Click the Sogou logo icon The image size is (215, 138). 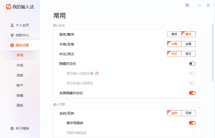click(x=8, y=6)
